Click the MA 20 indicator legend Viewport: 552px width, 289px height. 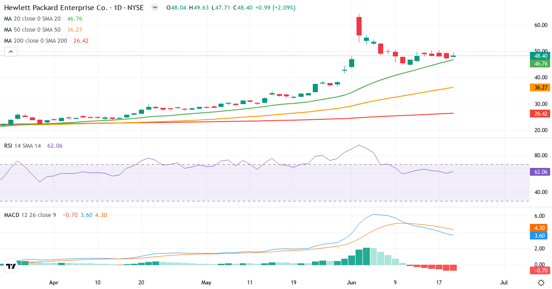pos(33,19)
